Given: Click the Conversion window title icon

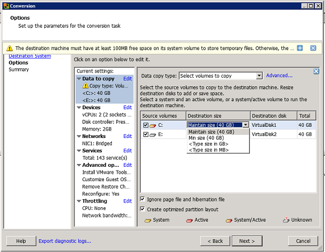Looking at the screenshot, I should pos(6,6).
